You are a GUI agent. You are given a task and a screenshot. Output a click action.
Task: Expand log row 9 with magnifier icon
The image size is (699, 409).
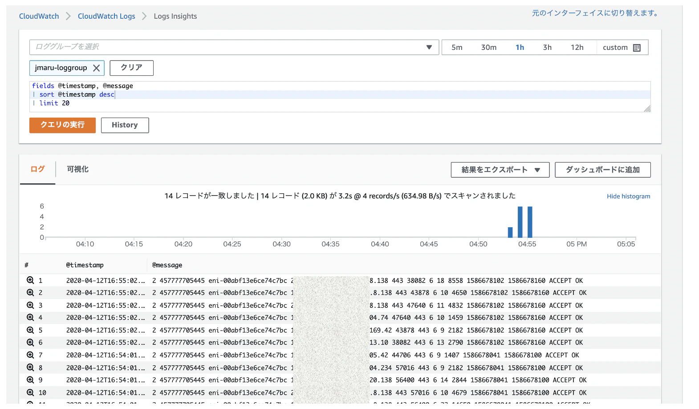pos(30,380)
